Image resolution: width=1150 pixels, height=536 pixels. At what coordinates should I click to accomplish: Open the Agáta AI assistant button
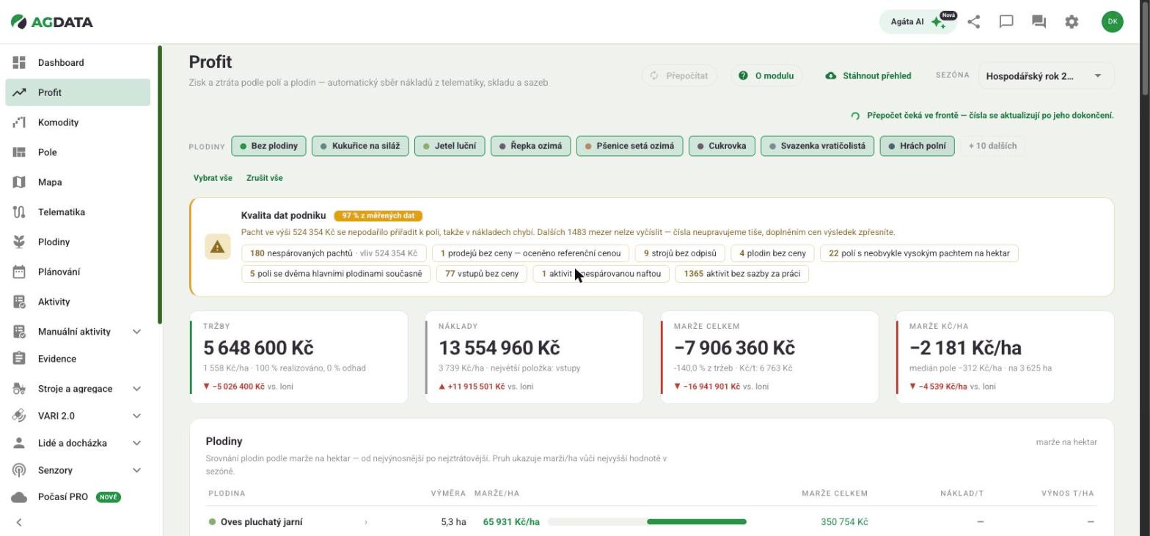(918, 22)
